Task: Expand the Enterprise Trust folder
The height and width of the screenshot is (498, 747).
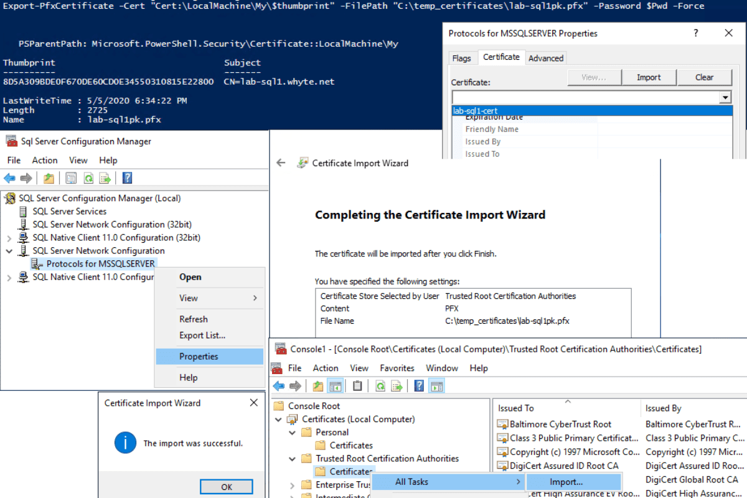Action: point(293,485)
